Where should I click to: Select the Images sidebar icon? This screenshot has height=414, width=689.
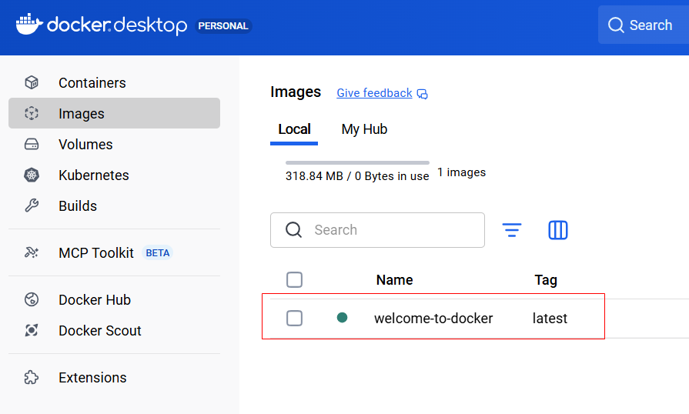coord(32,113)
